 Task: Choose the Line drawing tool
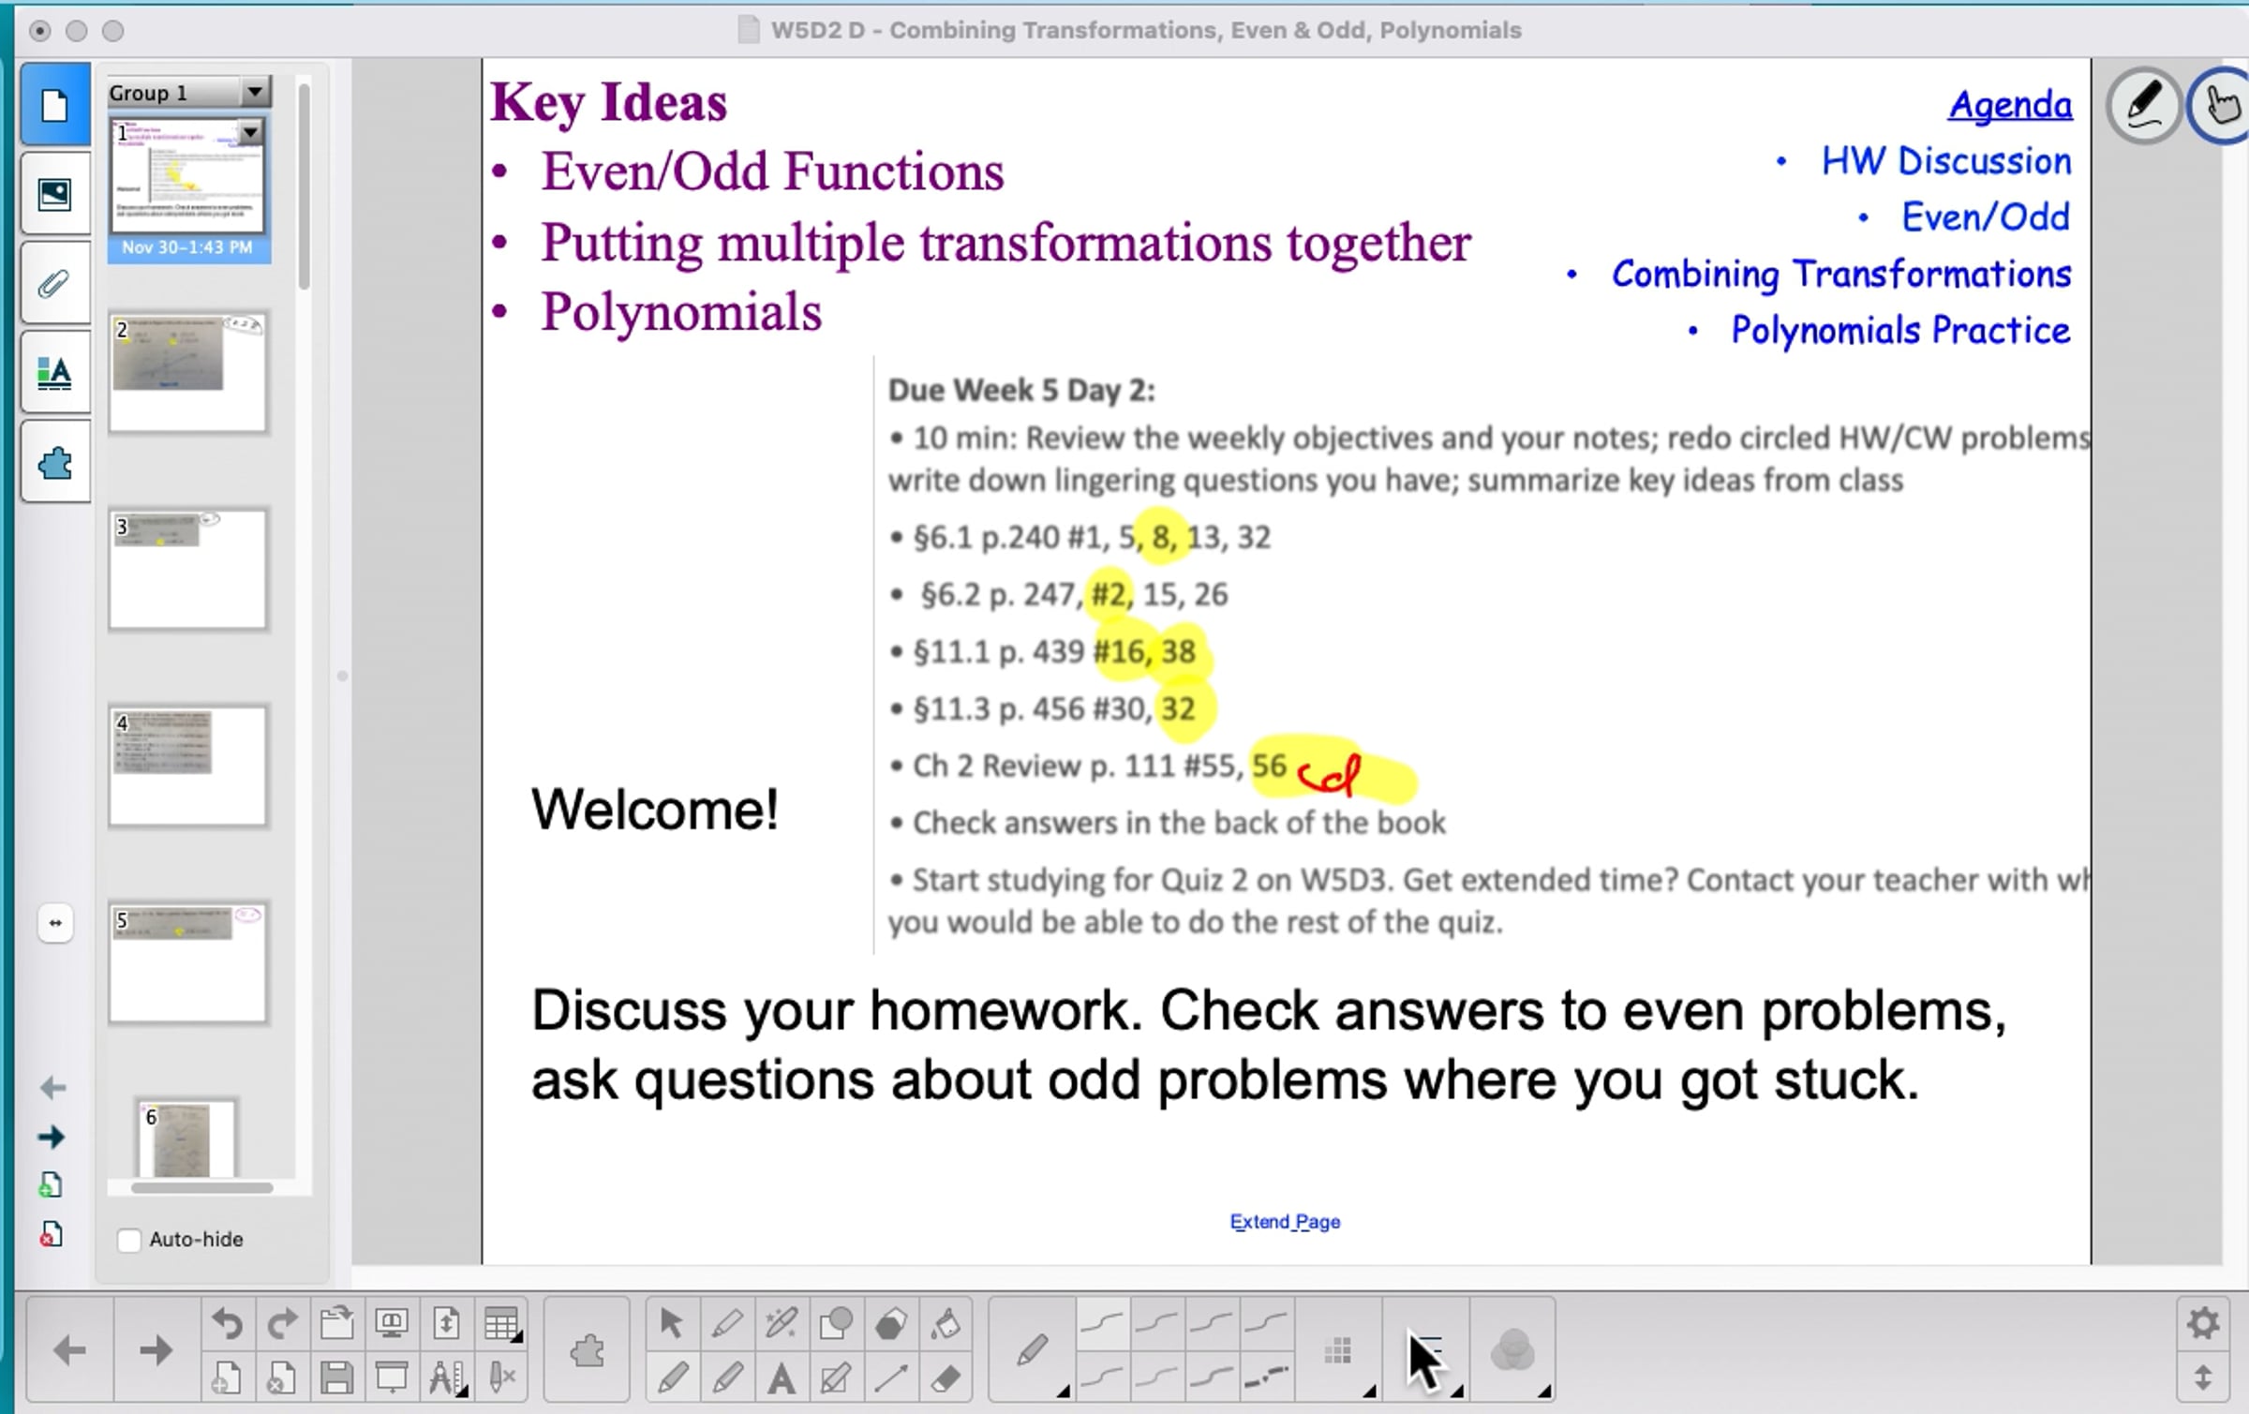coord(891,1377)
